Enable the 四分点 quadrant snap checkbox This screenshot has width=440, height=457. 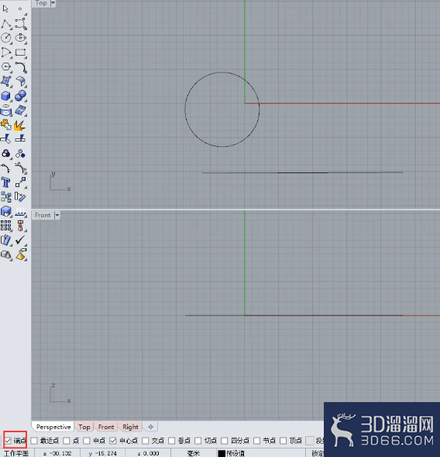coord(224,441)
